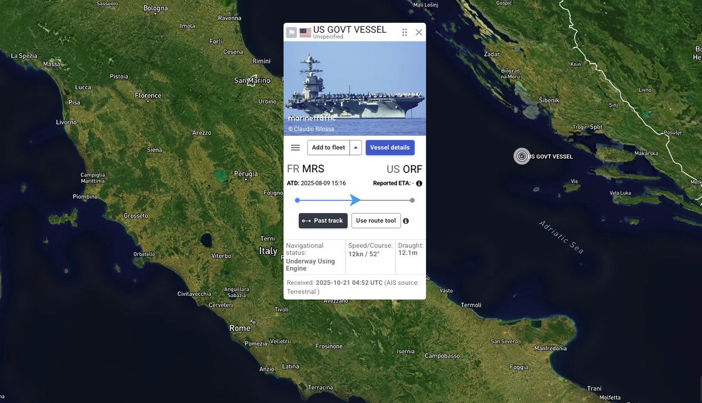
Task: Click the US ORF destination port label
Action: coord(404,170)
